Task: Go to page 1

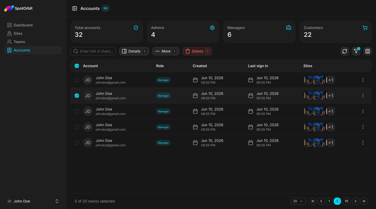Action: tap(329, 201)
